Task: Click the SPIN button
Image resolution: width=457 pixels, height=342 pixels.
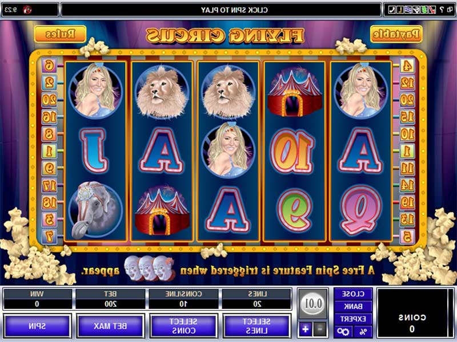Action: [x=37, y=325]
